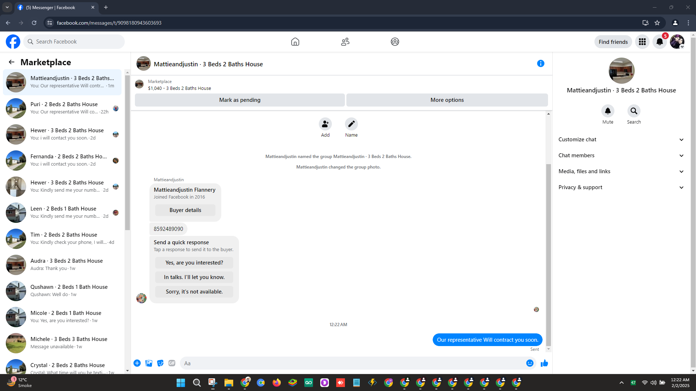Attach a photo with the image icon
696x391 pixels.
pyautogui.click(x=149, y=363)
